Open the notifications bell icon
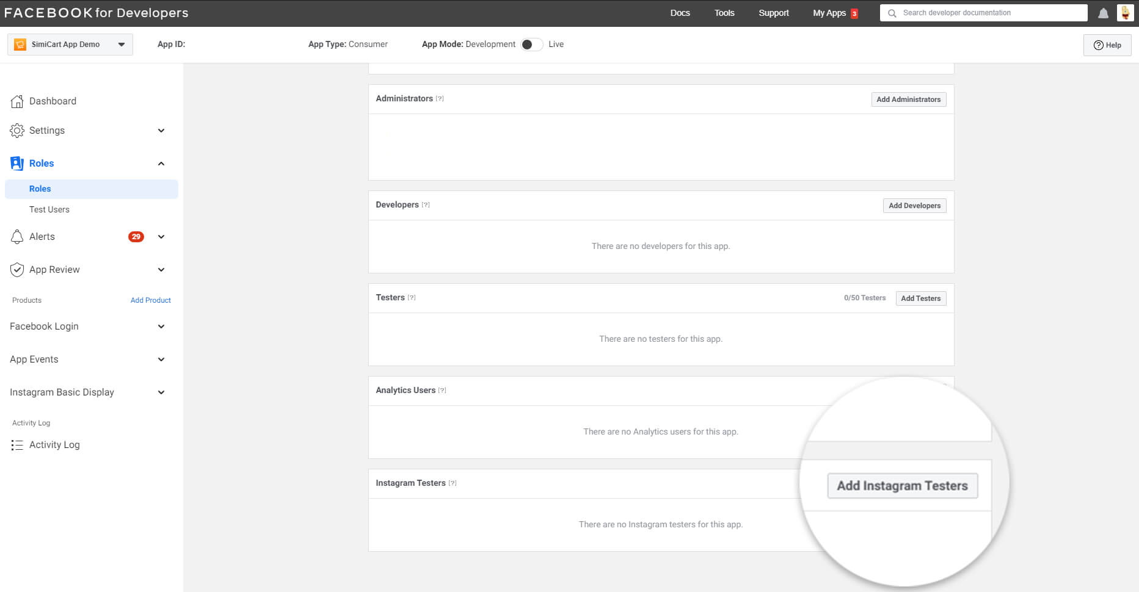1139x592 pixels. tap(1103, 13)
